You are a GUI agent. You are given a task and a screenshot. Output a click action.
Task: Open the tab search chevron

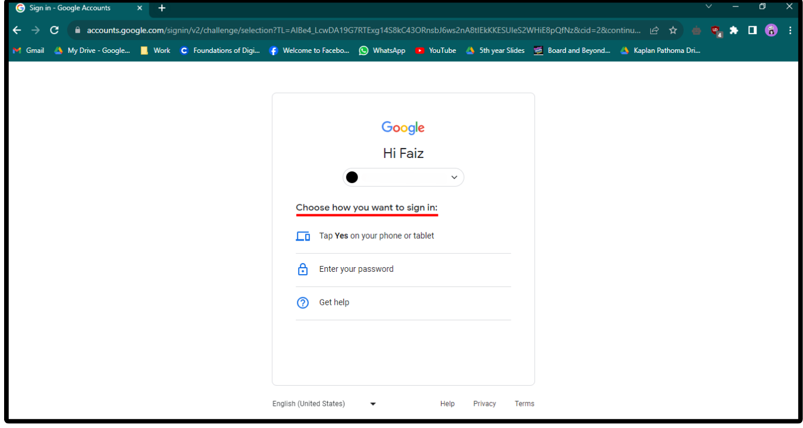coord(708,6)
